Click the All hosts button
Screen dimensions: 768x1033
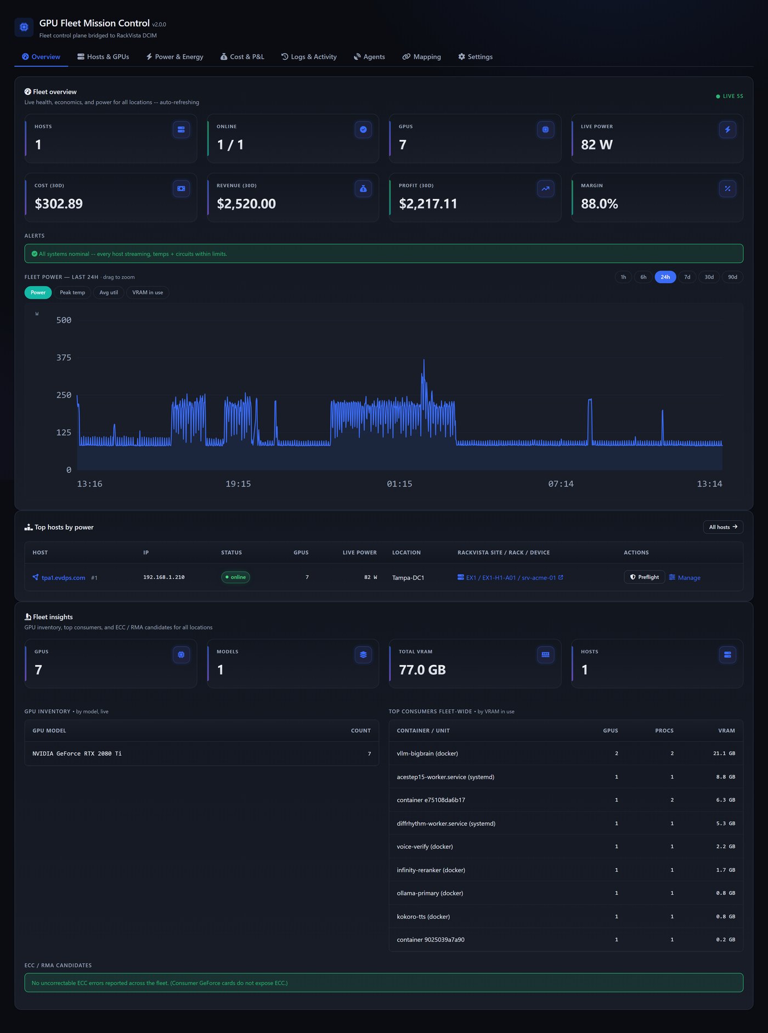(x=723, y=527)
